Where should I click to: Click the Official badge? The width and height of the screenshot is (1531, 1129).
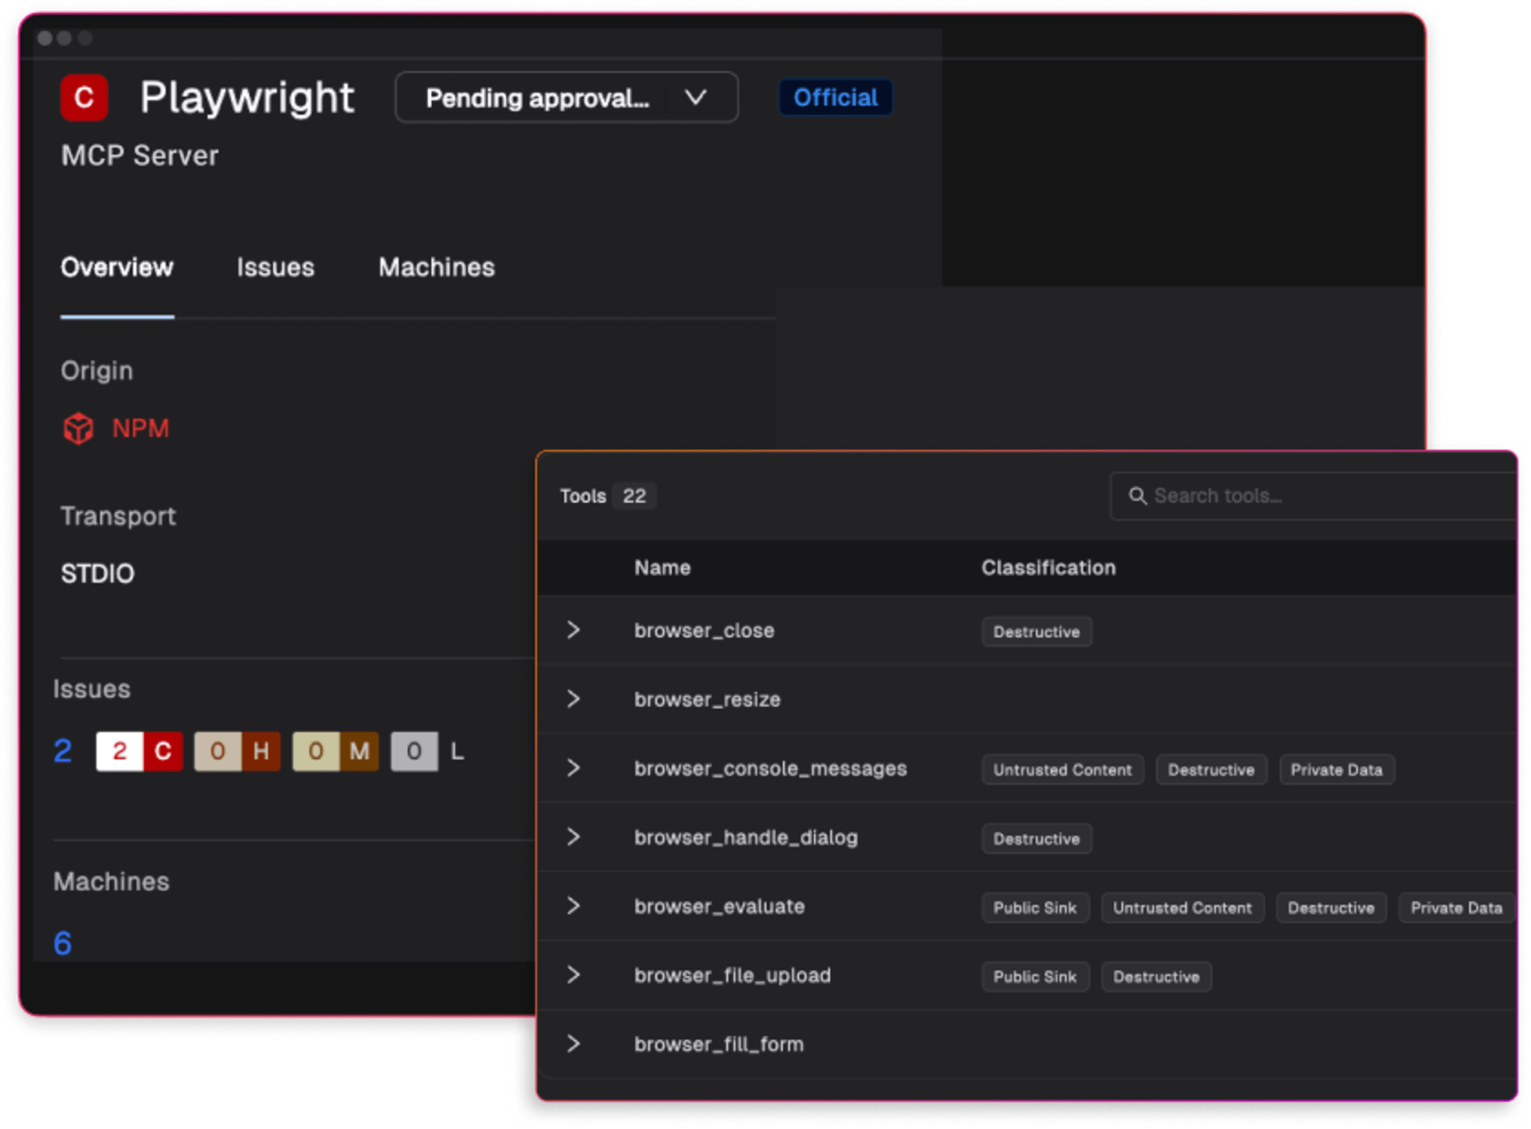(835, 98)
